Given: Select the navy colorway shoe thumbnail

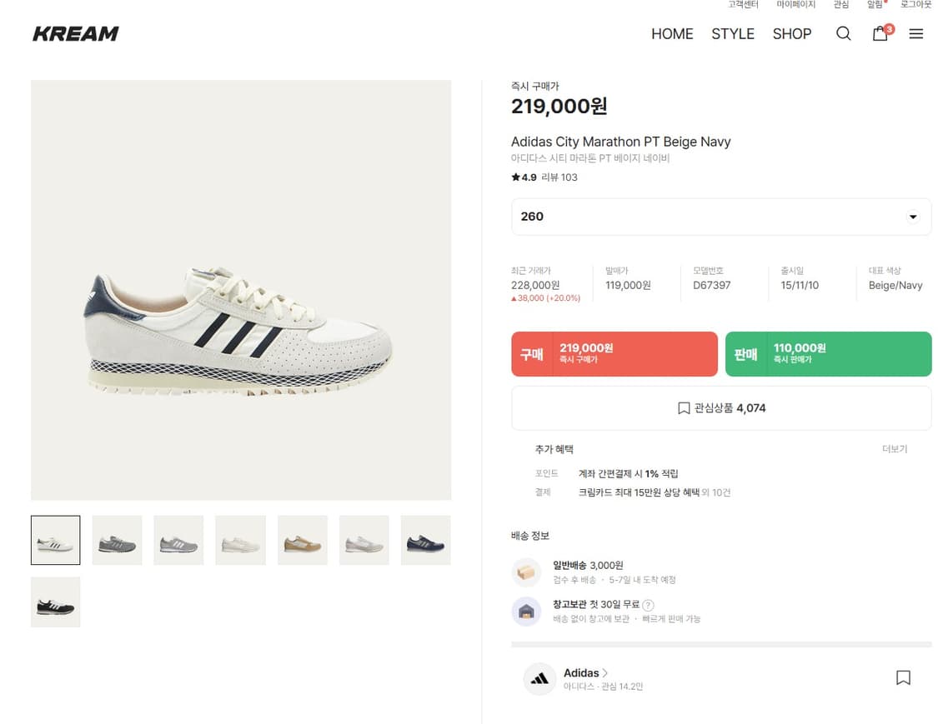Looking at the screenshot, I should 425,541.
